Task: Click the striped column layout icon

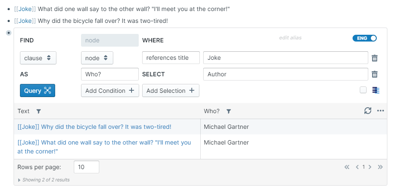Action: coord(375,90)
